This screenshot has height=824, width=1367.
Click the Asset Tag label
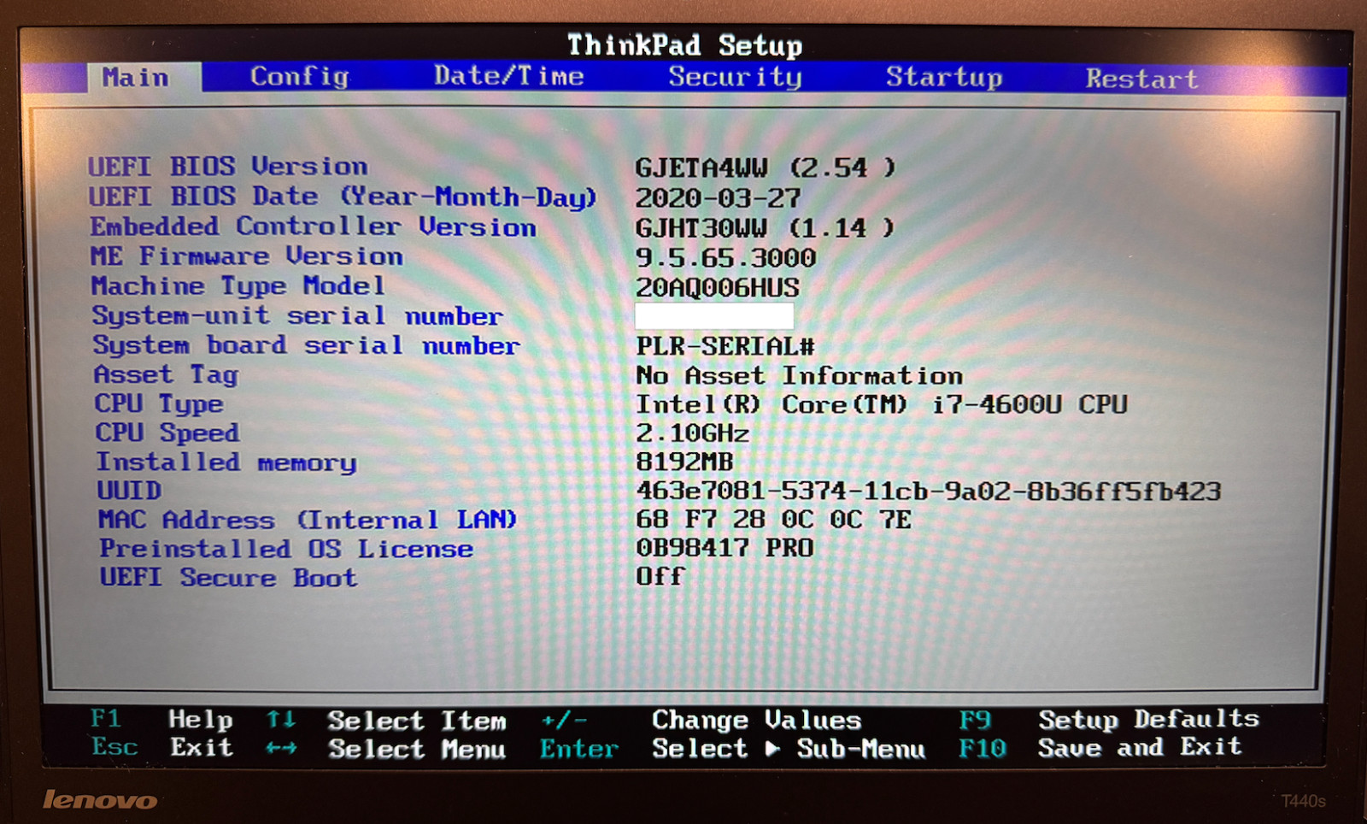(166, 374)
